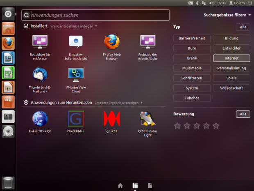The height and width of the screenshot is (191, 254).
Task: Open LibreOffice Writer in launcher
Action: [8, 58]
